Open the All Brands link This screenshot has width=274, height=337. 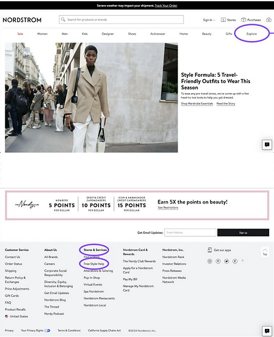(x=51, y=257)
